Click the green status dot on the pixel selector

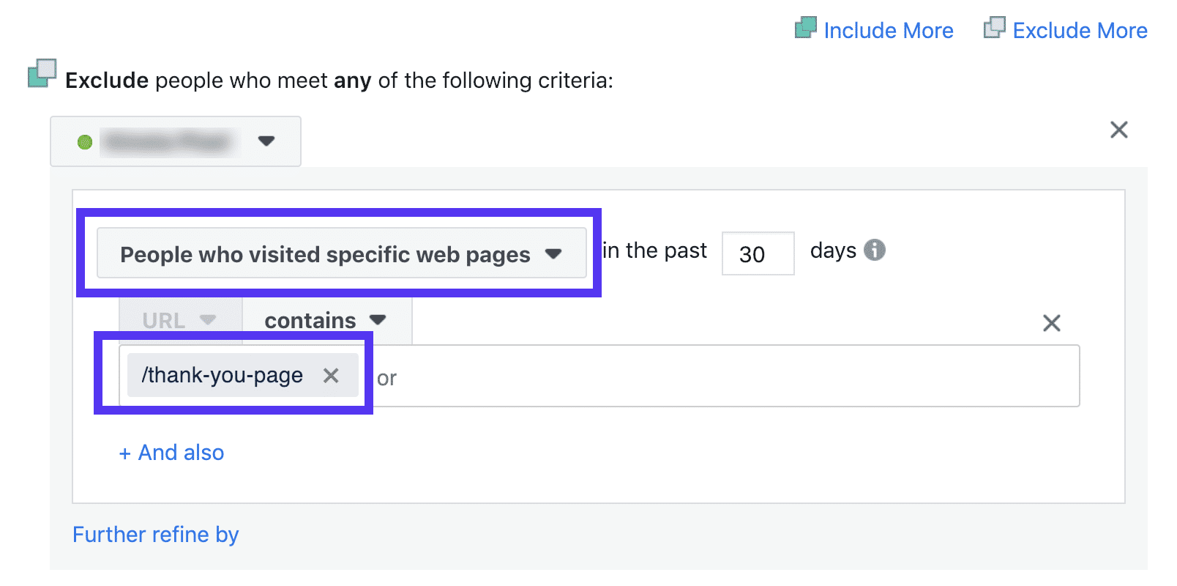(86, 141)
